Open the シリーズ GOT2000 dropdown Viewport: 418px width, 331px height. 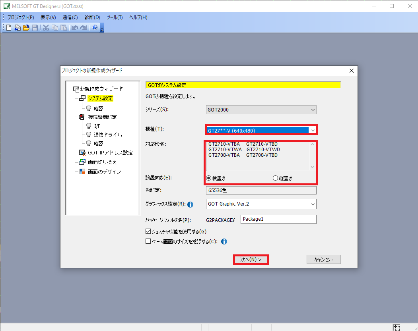coord(261,110)
